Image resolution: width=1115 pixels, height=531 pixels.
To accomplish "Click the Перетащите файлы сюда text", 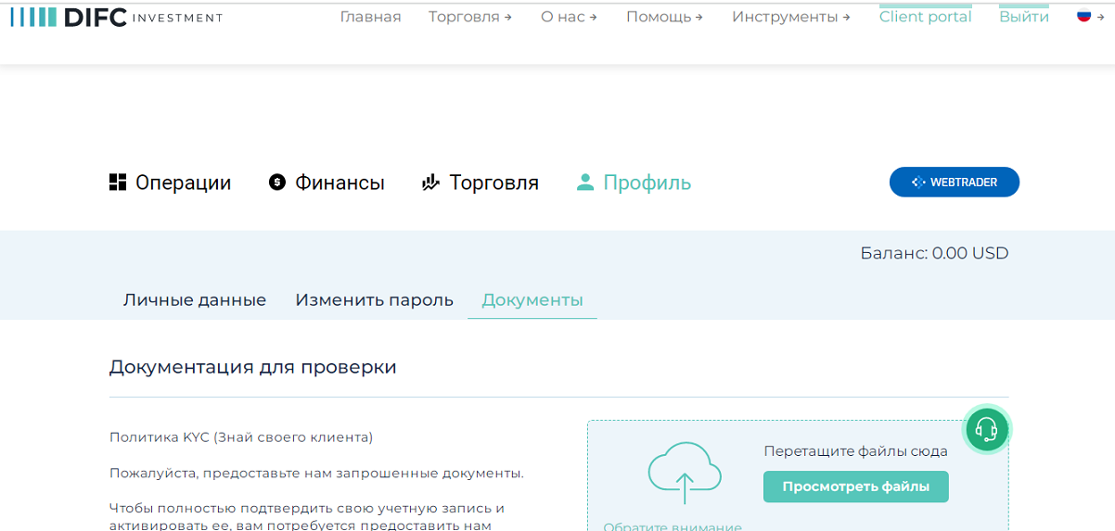I will coord(856,451).
